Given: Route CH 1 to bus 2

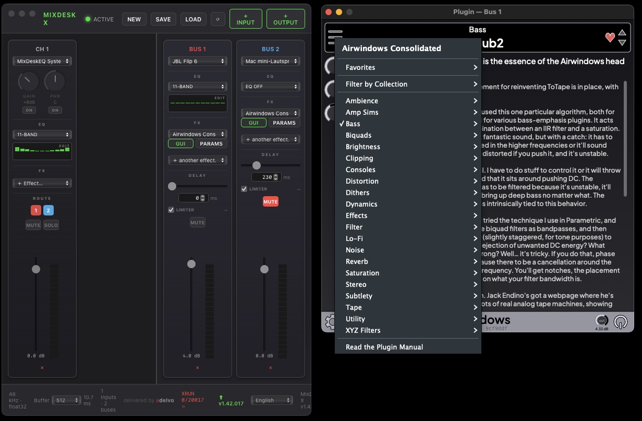Looking at the screenshot, I should 49,211.
